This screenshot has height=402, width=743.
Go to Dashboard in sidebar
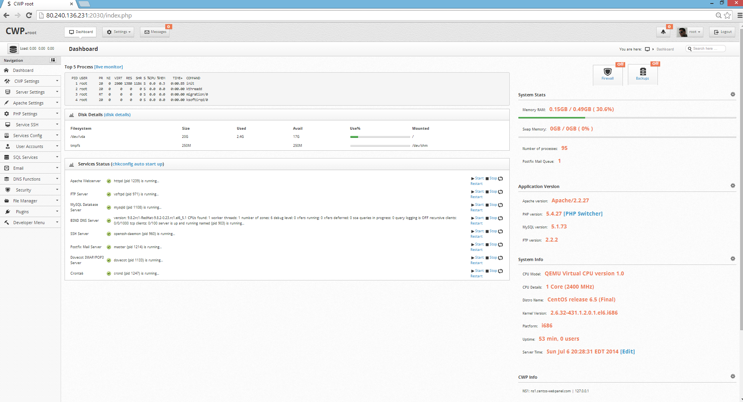click(30, 70)
